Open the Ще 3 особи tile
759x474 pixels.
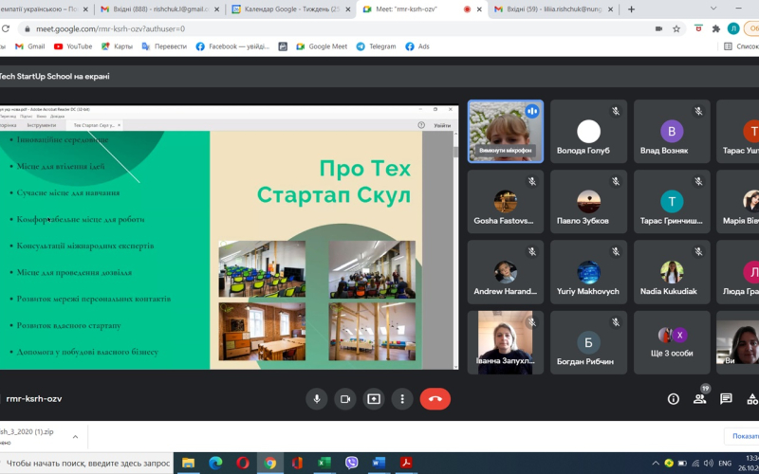[x=672, y=342]
